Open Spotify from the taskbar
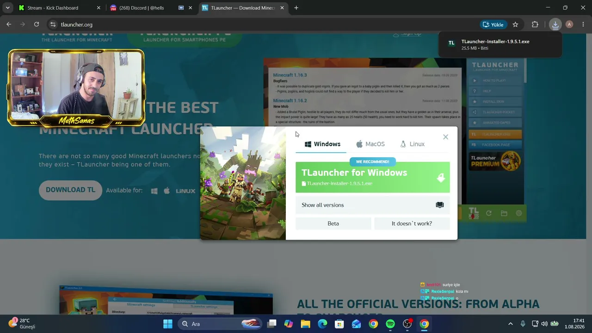The image size is (592, 333). point(390,324)
